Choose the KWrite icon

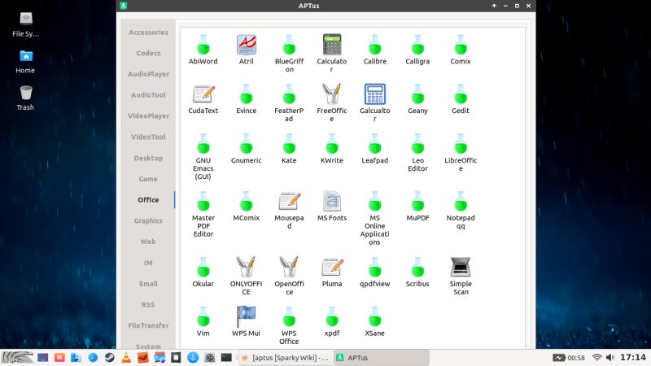coord(332,144)
